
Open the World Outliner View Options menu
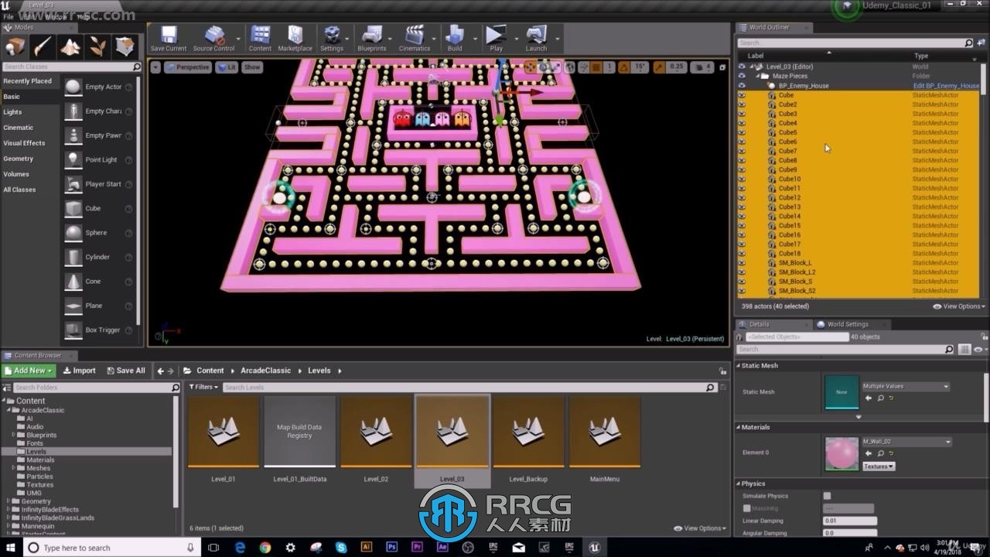pyautogui.click(x=959, y=306)
